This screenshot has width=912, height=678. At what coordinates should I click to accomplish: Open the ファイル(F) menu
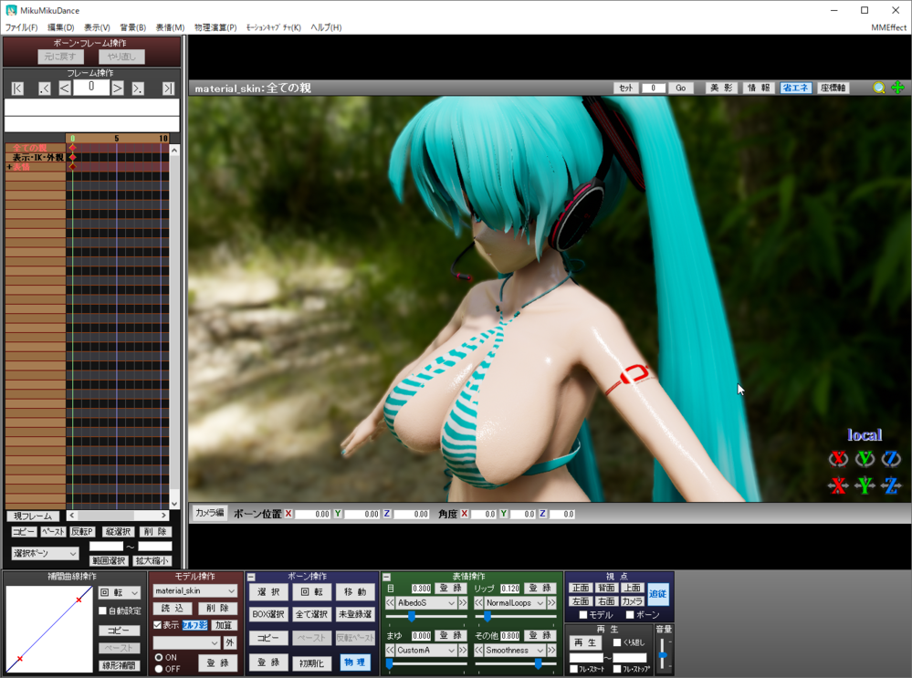[21, 27]
